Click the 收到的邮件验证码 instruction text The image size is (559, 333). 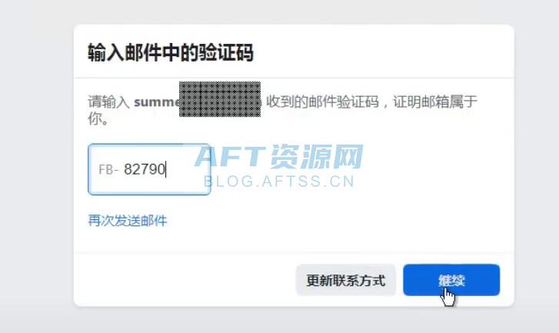(324, 102)
